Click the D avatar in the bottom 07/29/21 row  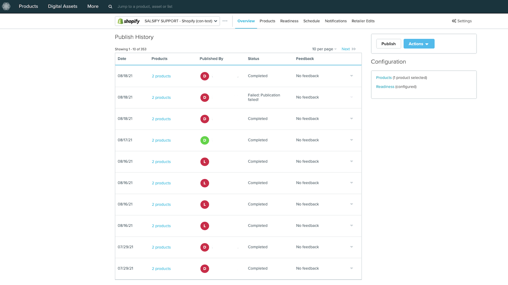pyautogui.click(x=205, y=269)
